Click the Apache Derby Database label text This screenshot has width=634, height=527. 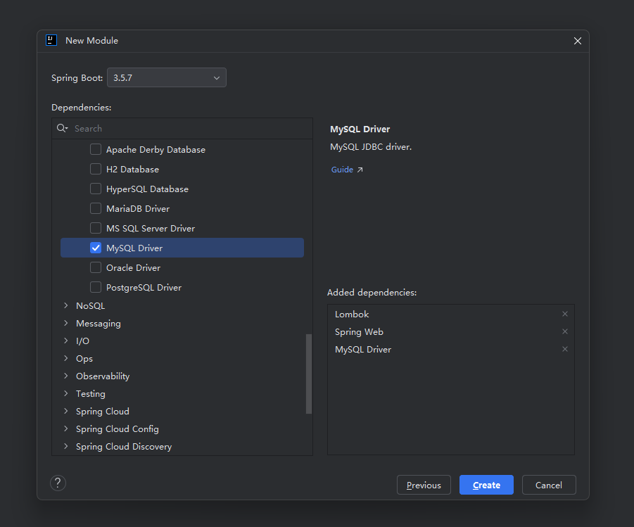(x=156, y=150)
